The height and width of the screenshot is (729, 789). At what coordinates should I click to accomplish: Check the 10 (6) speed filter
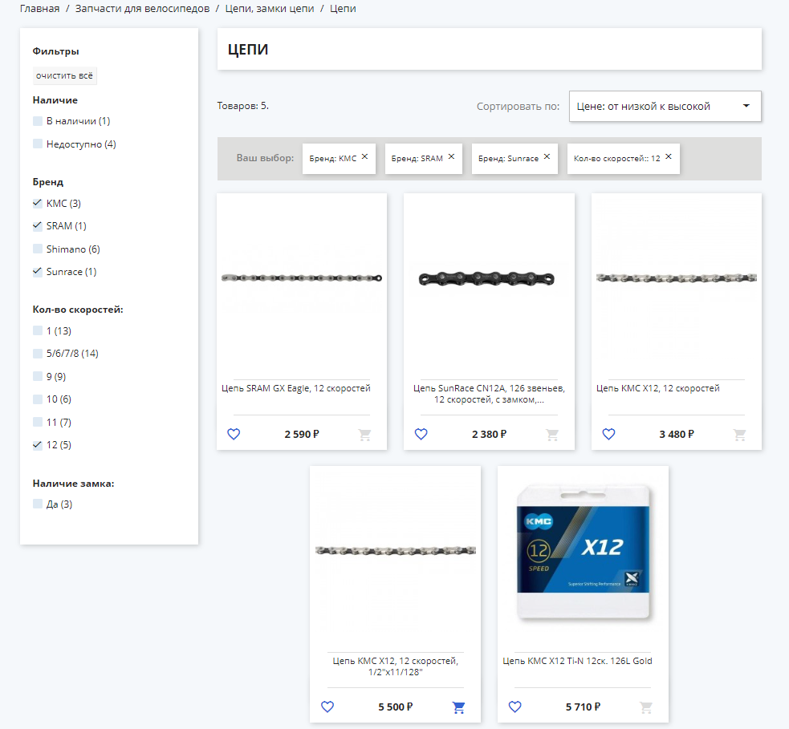(37, 399)
